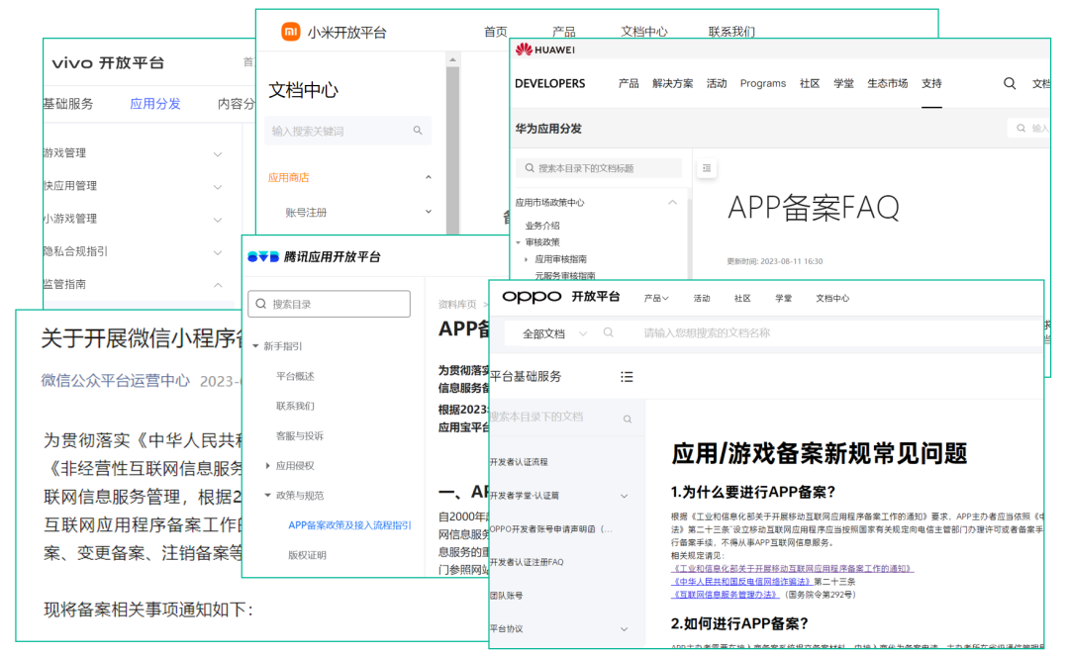Screen dimensions: 1069x656
Task: Open 联系我们 in Xiaomi top menu
Action: (x=731, y=32)
